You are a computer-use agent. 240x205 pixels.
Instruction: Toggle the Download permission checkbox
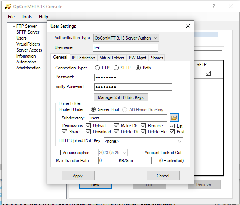(89, 132)
